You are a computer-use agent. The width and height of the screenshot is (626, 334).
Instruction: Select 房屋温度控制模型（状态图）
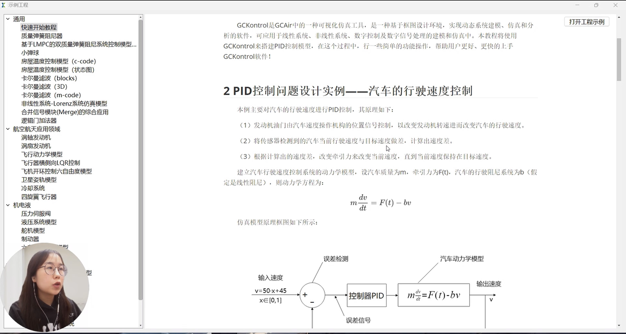click(x=58, y=70)
